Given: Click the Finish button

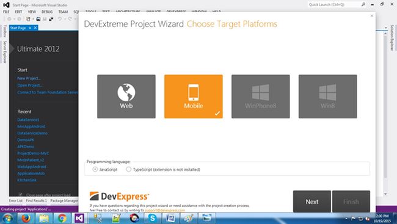Looking at the screenshot, I should [351, 201].
